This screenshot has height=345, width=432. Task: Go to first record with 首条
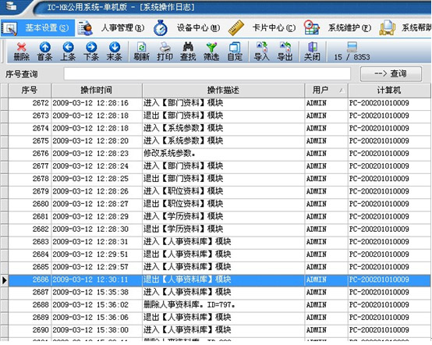click(x=45, y=52)
